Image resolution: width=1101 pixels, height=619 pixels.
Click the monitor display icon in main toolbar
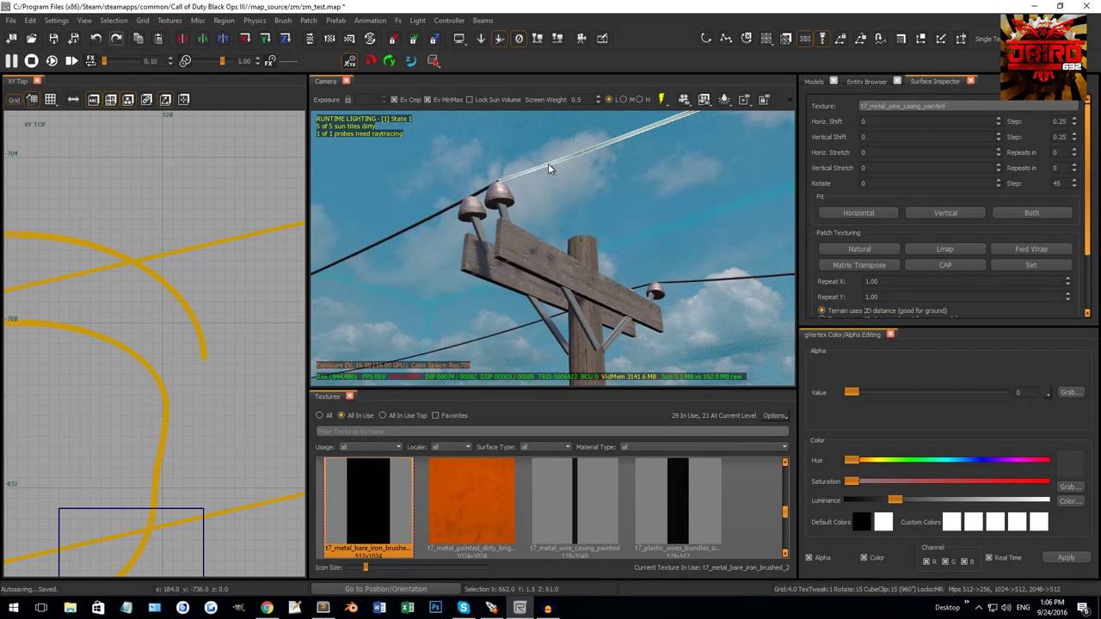tap(459, 39)
